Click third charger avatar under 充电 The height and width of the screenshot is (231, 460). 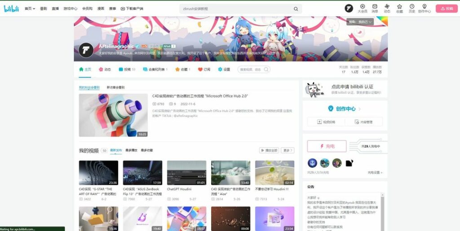337,163
